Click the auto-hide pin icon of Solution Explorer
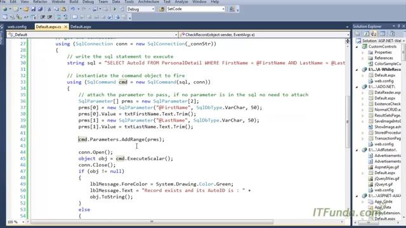Image resolution: width=406 pixels, height=228 pixels. pyautogui.click(x=399, y=26)
